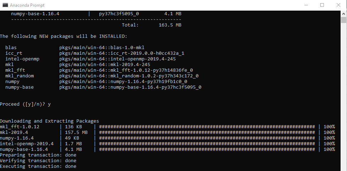Screen dimensions: 347x171
Task: Click the Anaconda Prompt title bar icon
Action: coord(5,5)
